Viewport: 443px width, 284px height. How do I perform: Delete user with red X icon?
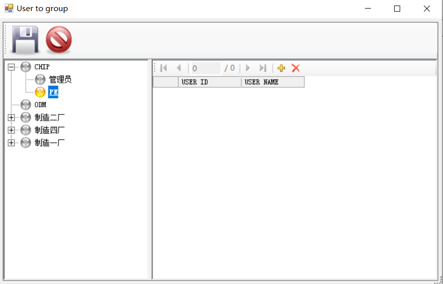(x=296, y=68)
